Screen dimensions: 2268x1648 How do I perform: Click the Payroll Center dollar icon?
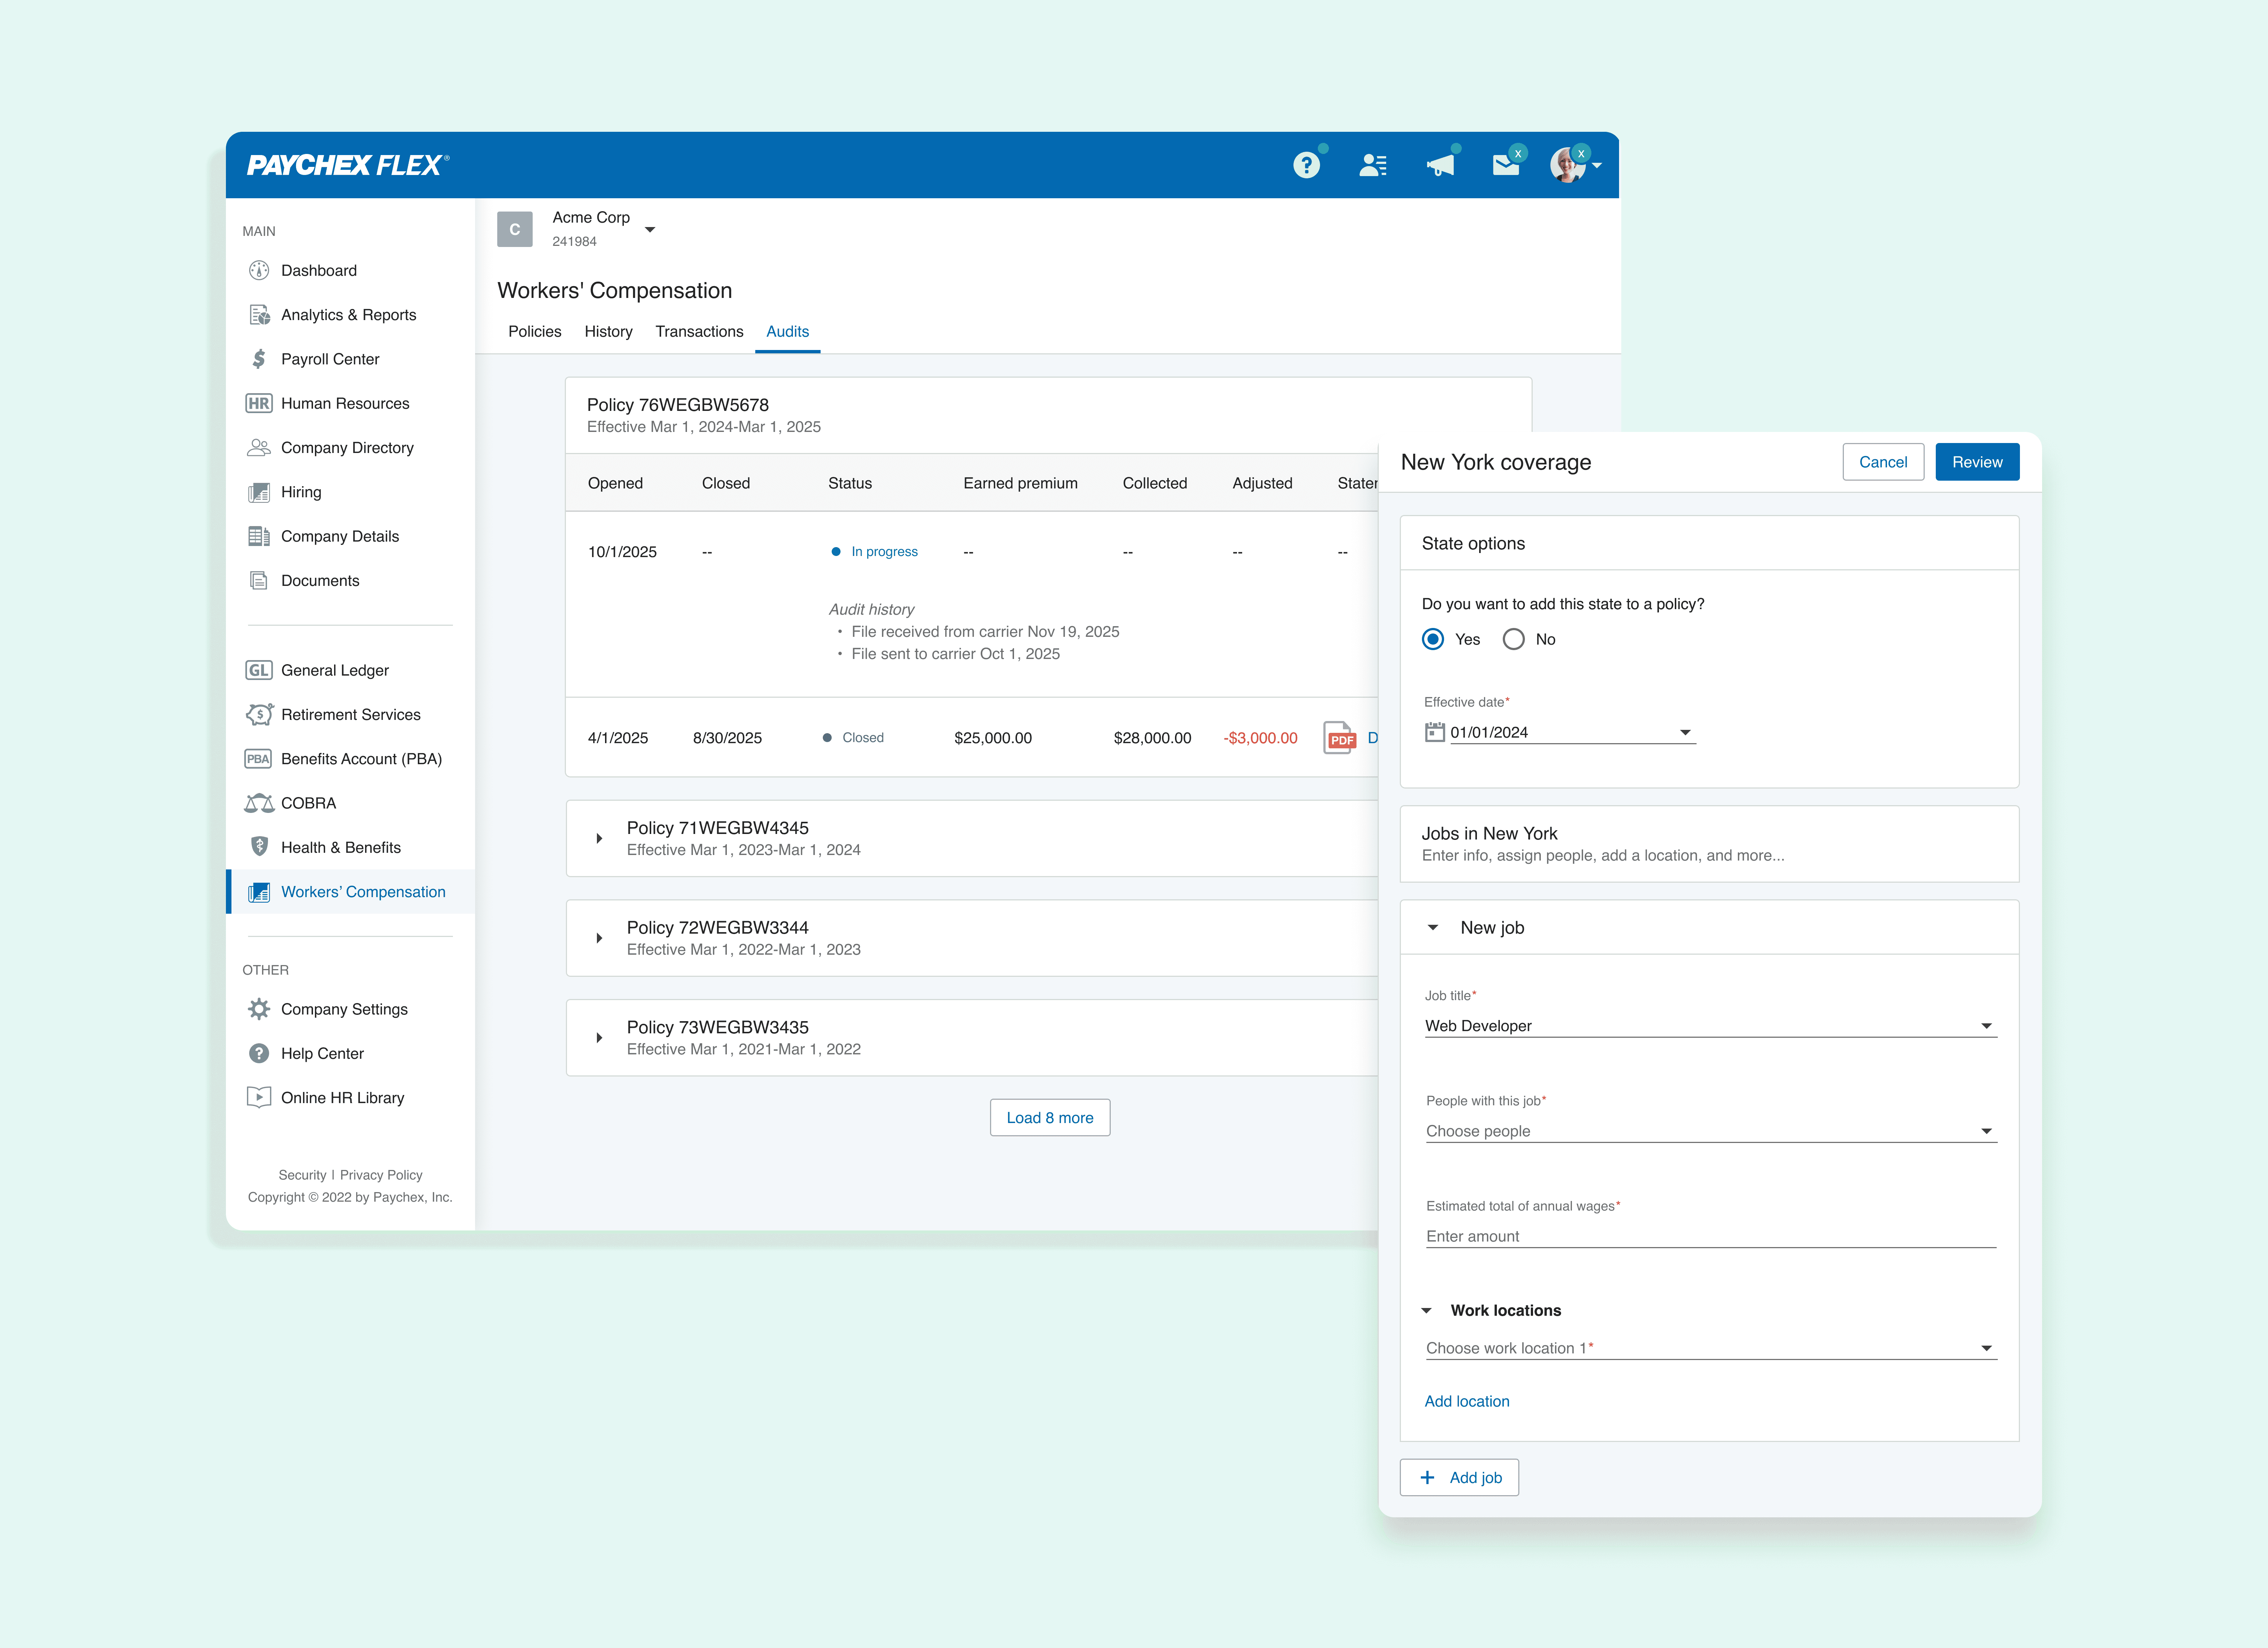pyautogui.click(x=259, y=359)
